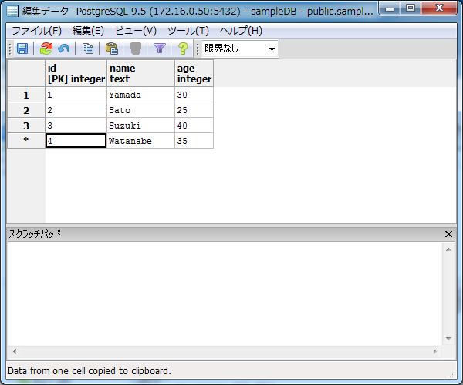Click the grid's top-left corner header cell
This screenshot has width=463, height=385.
tap(26, 73)
